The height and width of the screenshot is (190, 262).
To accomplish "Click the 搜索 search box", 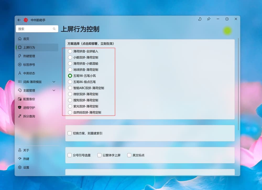I will click(x=34, y=29).
